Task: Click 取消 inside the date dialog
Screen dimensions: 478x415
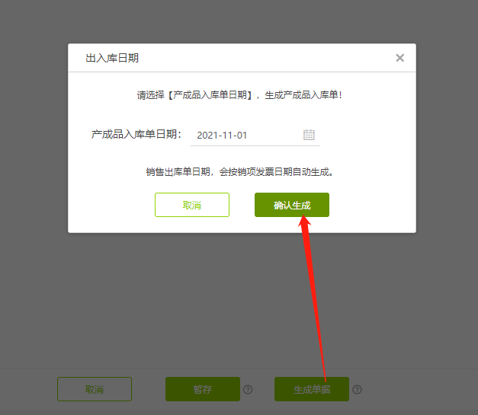Action: (x=192, y=205)
